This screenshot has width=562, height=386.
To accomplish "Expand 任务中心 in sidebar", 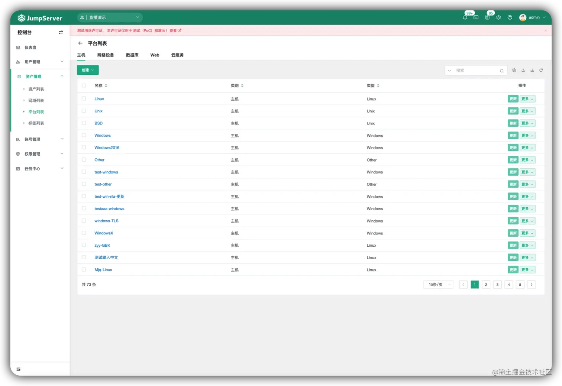I will click(40, 169).
